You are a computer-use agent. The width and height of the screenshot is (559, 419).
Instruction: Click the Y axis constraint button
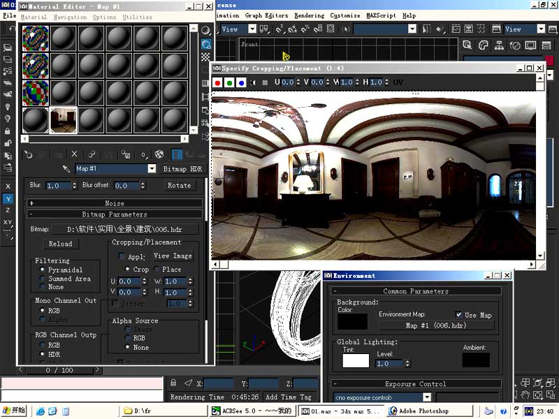[8, 199]
